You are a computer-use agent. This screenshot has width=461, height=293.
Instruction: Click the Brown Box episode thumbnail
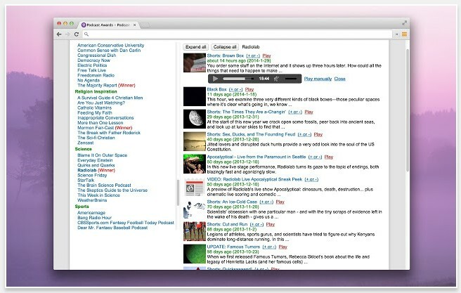195,63
